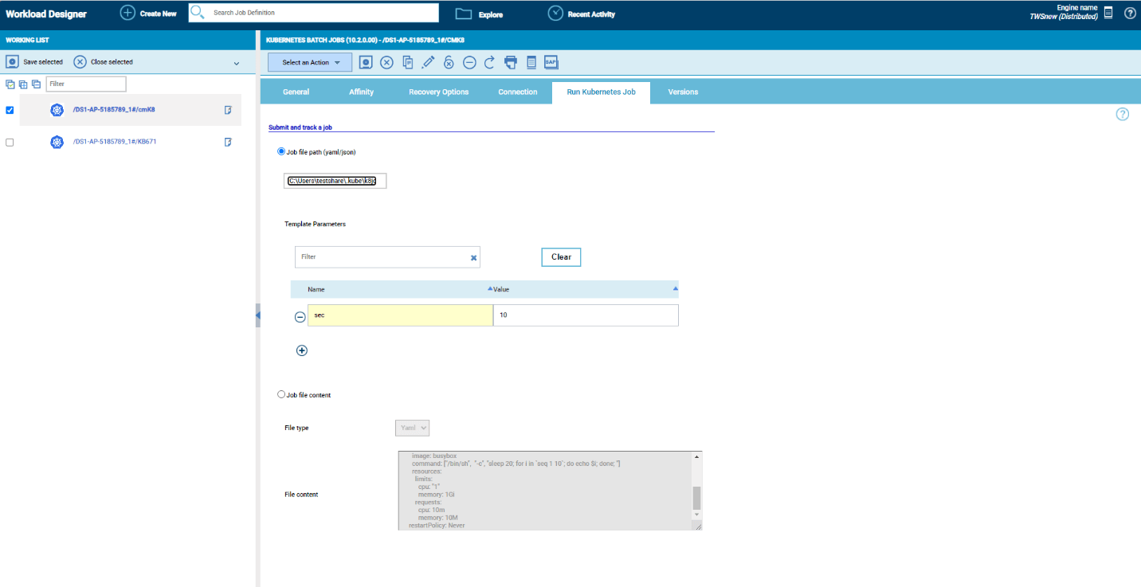This screenshot has height=587, width=1141.
Task: Click the Unlock icon in the toolbar
Action: (449, 61)
